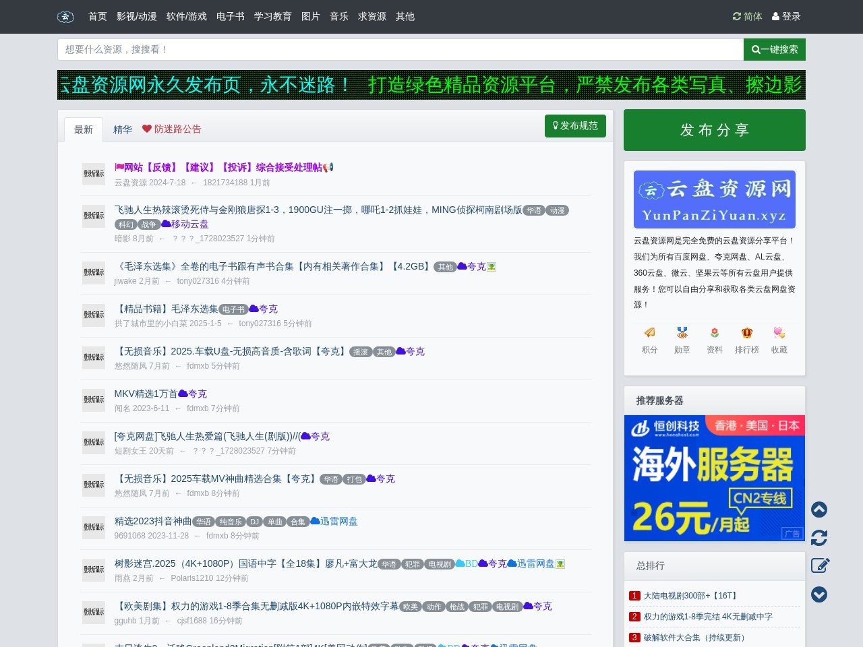Click the 收藏 hearts icon
This screenshot has width=863, height=647.
pos(779,332)
